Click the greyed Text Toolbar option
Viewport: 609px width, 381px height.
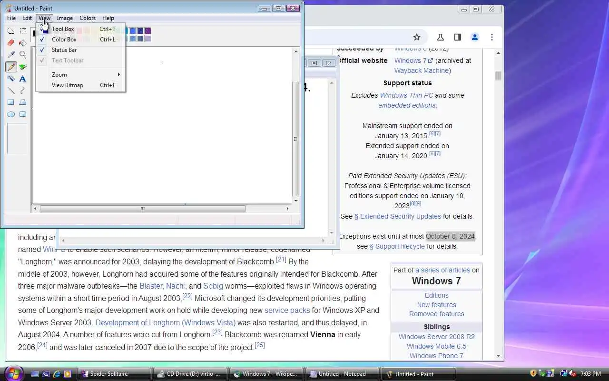[80, 60]
